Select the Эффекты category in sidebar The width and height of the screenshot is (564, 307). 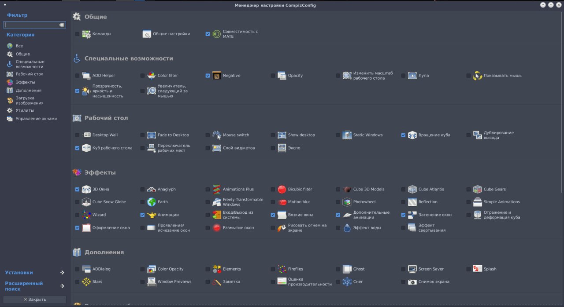point(26,82)
